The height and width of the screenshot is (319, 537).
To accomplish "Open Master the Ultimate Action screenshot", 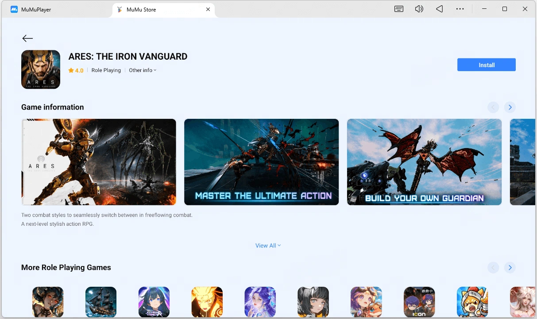I will 261,162.
